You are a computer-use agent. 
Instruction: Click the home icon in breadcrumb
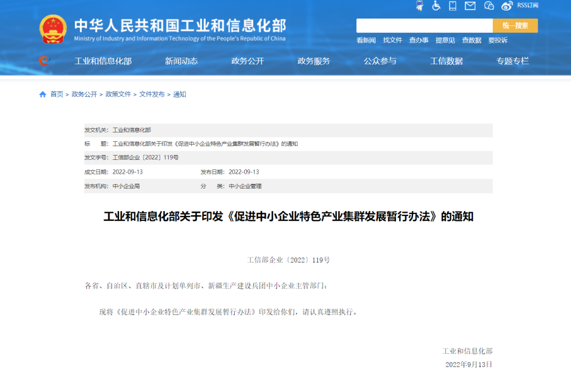pyautogui.click(x=43, y=94)
